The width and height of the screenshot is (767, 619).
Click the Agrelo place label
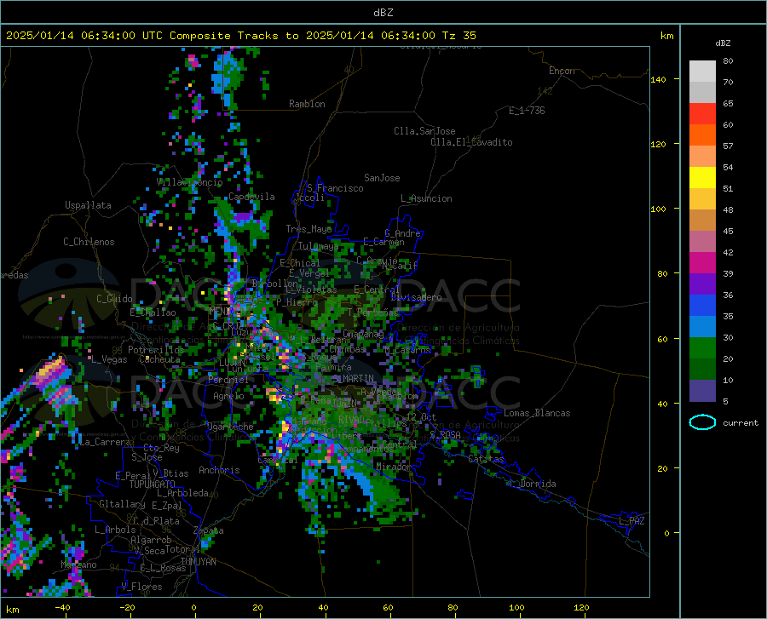(x=228, y=396)
